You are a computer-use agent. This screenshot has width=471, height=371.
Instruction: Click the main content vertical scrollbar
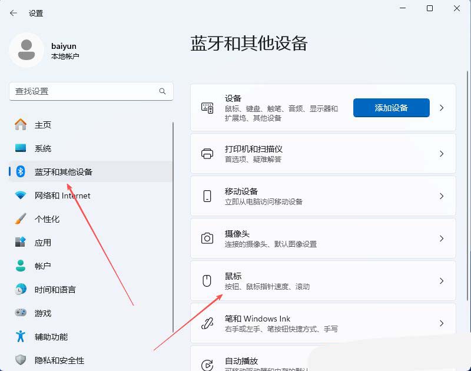click(467, 185)
